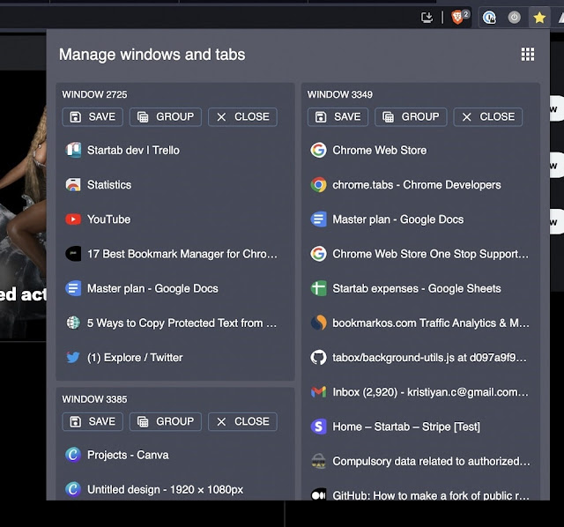Click the Google Sheets green icon
This screenshot has height=527, width=564.
[x=319, y=288]
